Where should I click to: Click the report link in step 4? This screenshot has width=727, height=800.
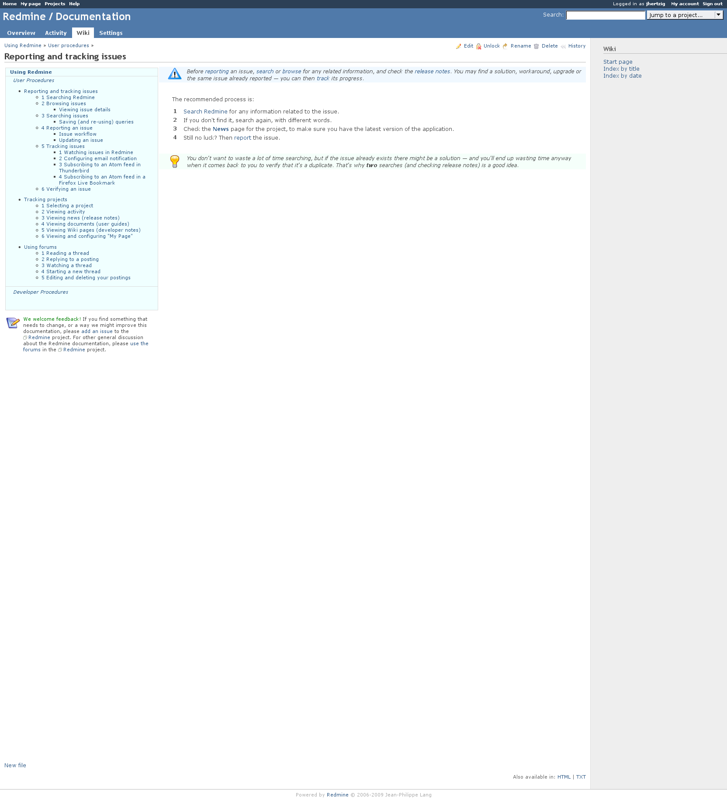tap(242, 138)
